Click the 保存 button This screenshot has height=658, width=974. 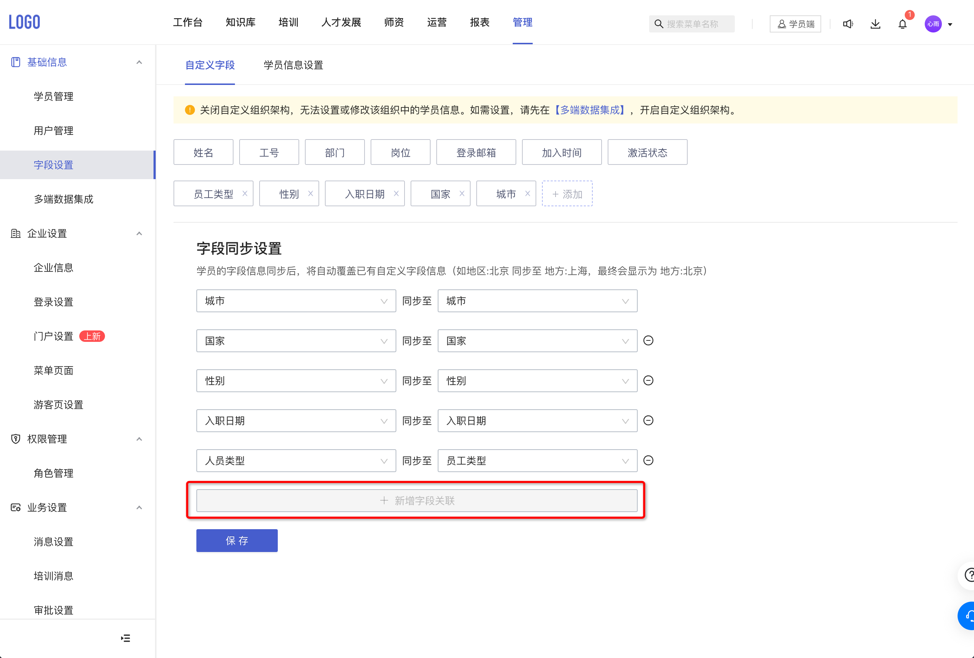[x=237, y=540]
